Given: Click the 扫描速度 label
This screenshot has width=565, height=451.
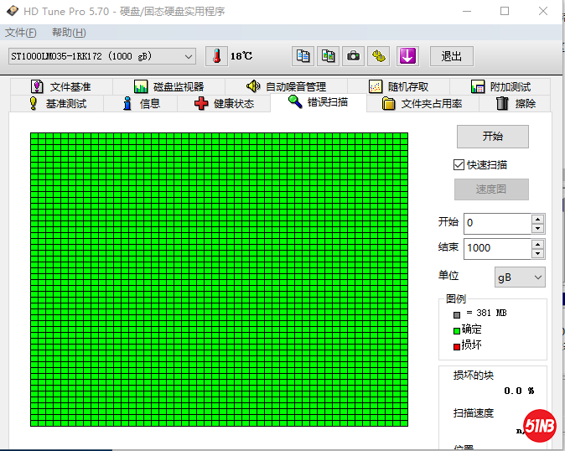Looking at the screenshot, I should [x=473, y=412].
